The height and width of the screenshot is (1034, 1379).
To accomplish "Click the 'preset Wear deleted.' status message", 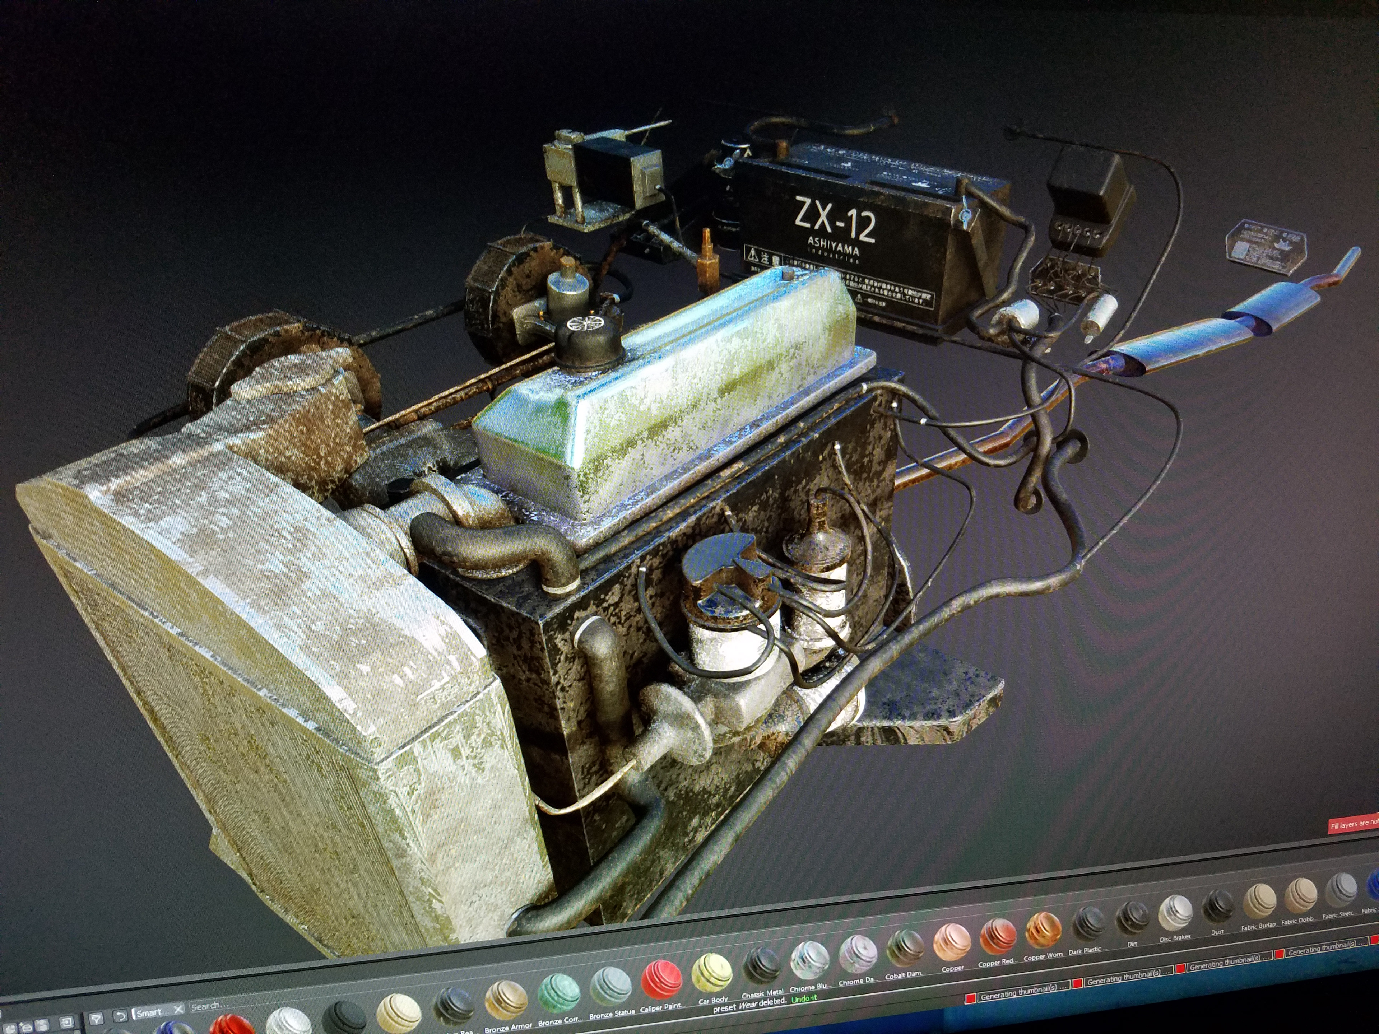I will coord(749,1005).
